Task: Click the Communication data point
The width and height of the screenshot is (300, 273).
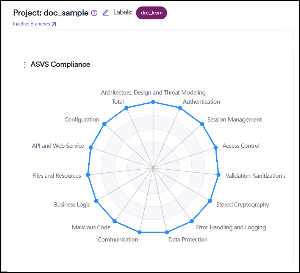Action: pyautogui.click(x=140, y=232)
